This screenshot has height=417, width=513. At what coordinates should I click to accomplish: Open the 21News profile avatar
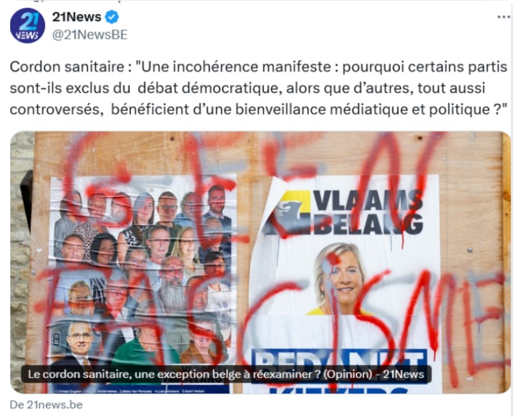(x=27, y=25)
